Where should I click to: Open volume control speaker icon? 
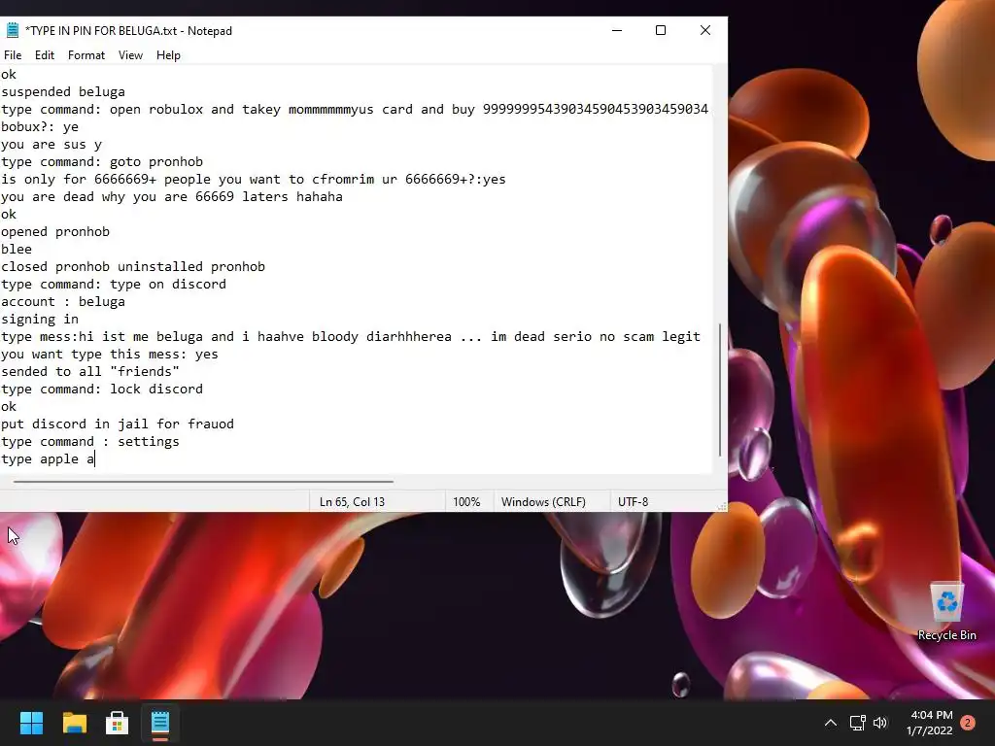click(x=880, y=723)
